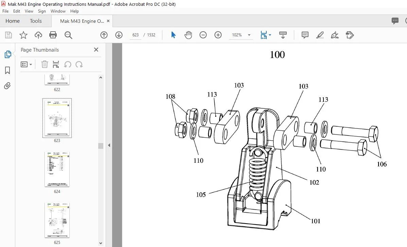Open the Bookmarks panel icon
The height and width of the screenshot is (247, 407).
[7, 70]
